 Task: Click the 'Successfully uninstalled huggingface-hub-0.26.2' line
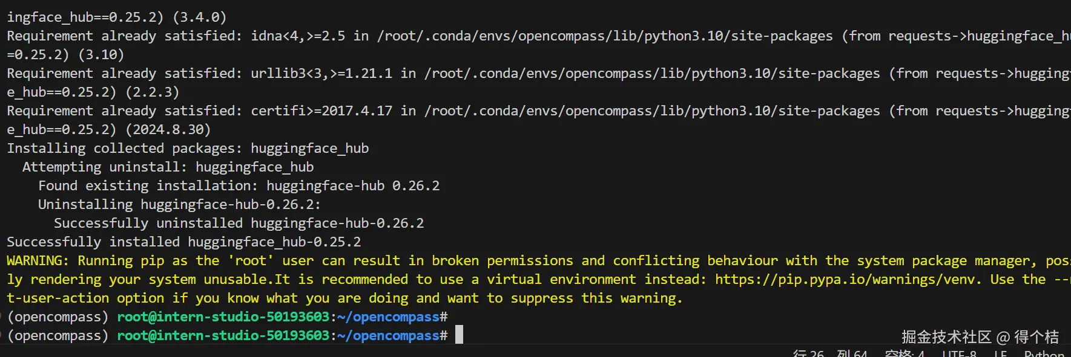(x=239, y=224)
